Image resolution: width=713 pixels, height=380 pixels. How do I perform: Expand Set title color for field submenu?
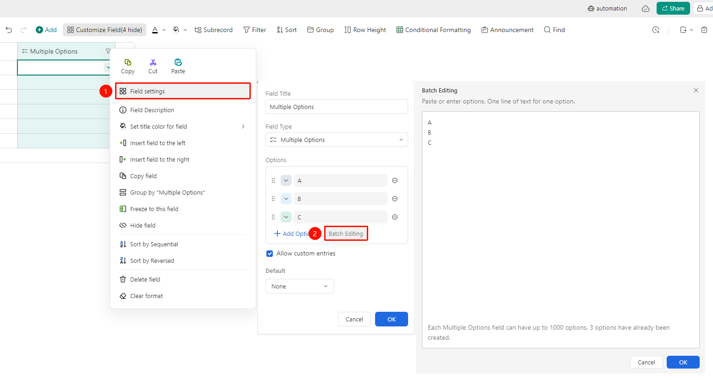point(183,126)
